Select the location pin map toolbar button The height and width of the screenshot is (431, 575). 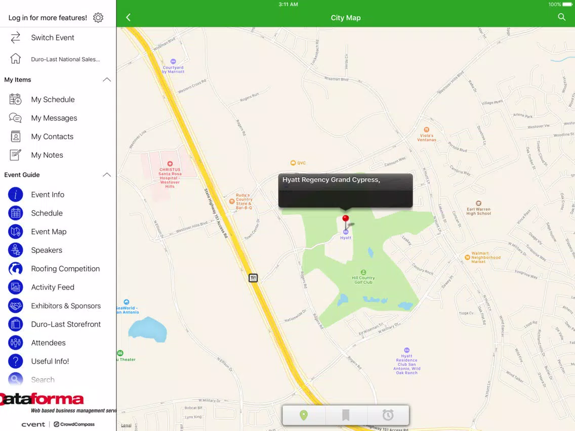304,415
